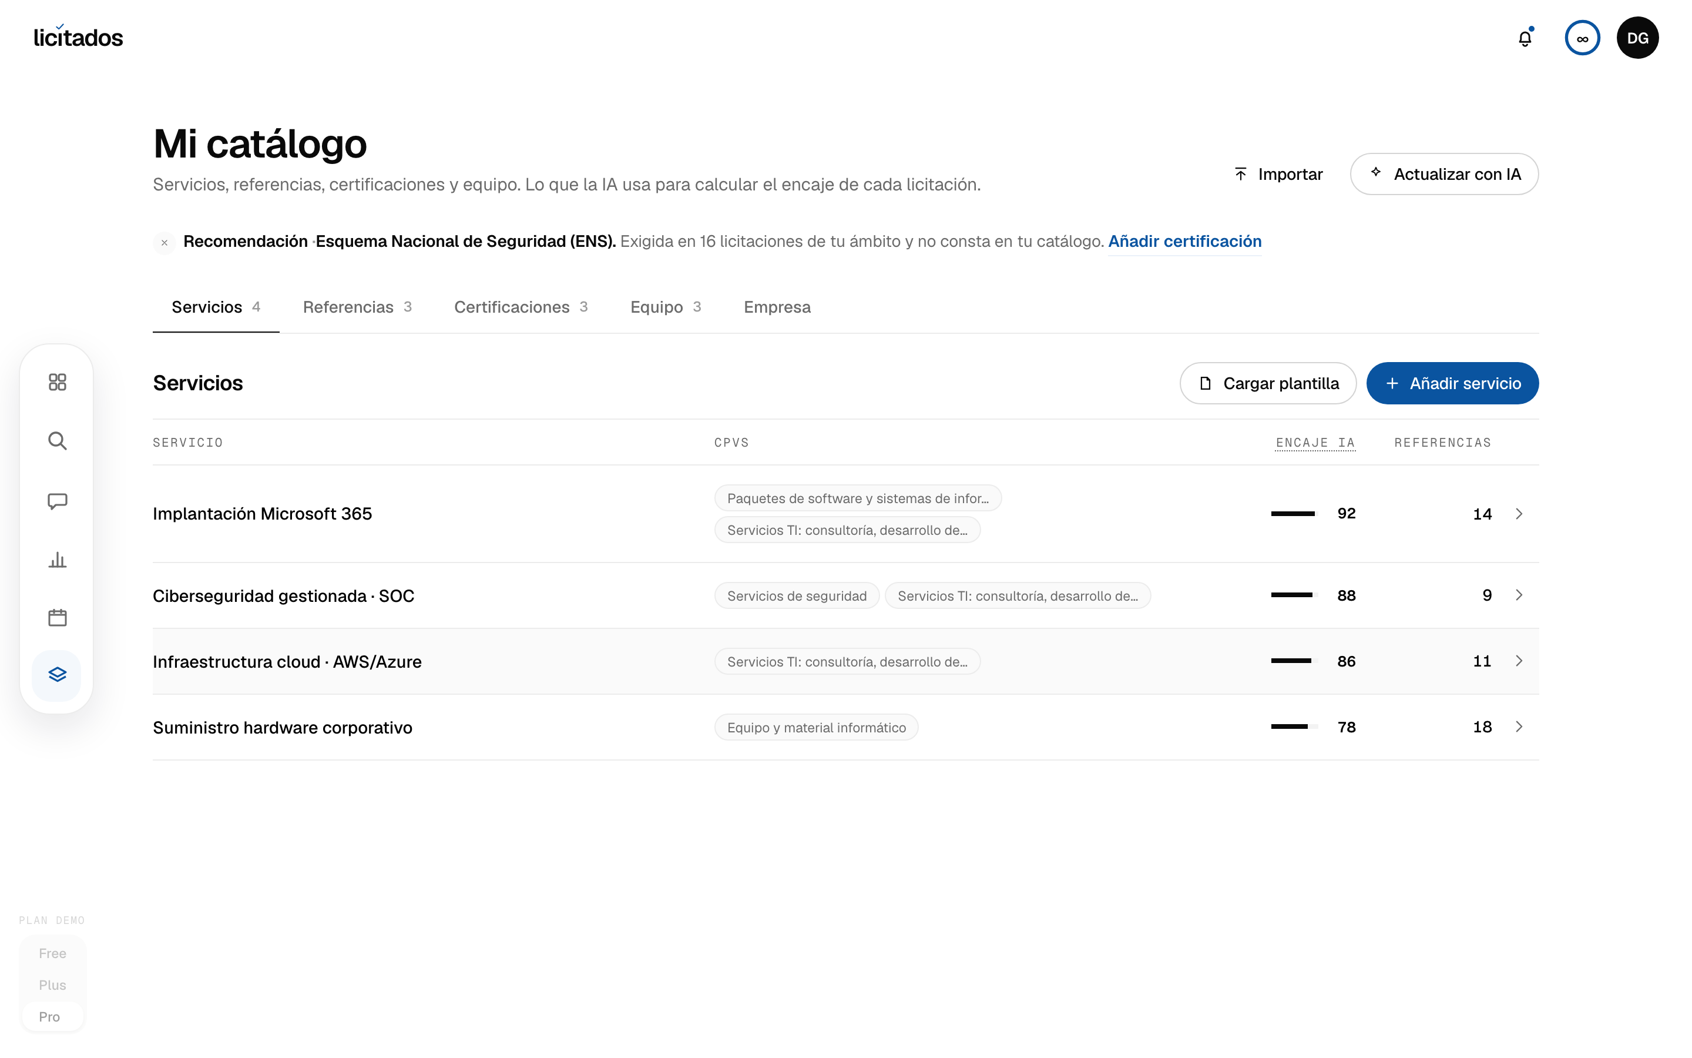Dismiss the ENS recommendation banner
The image size is (1692, 1058).
[x=164, y=243]
